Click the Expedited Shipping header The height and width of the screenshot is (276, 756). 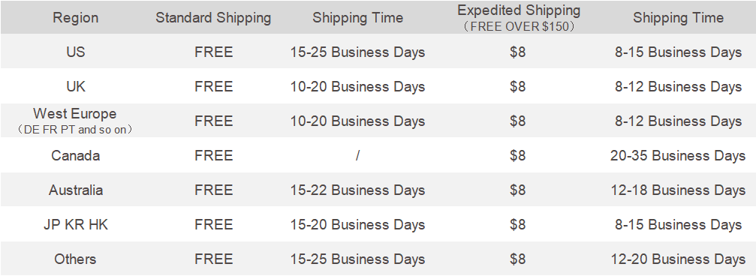519,10
